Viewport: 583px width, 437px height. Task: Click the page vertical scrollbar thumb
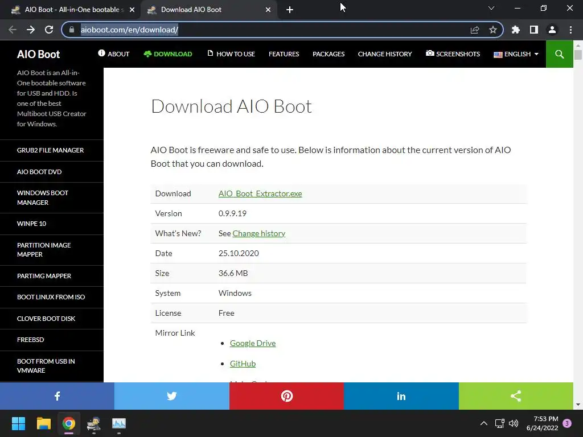point(578,54)
